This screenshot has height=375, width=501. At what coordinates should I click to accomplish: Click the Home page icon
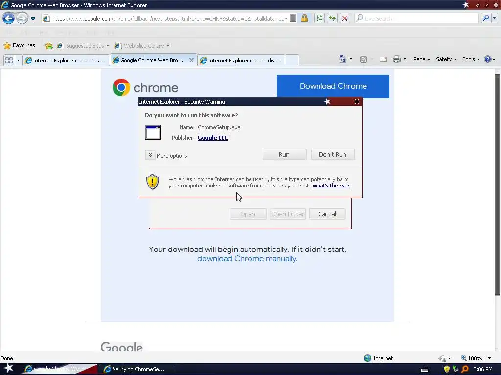[343, 59]
